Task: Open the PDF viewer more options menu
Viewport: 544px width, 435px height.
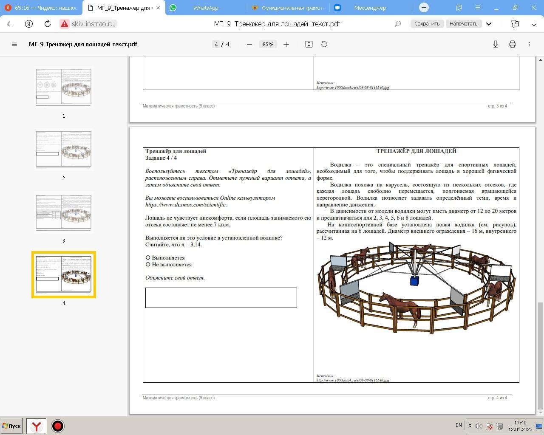Action: point(530,44)
